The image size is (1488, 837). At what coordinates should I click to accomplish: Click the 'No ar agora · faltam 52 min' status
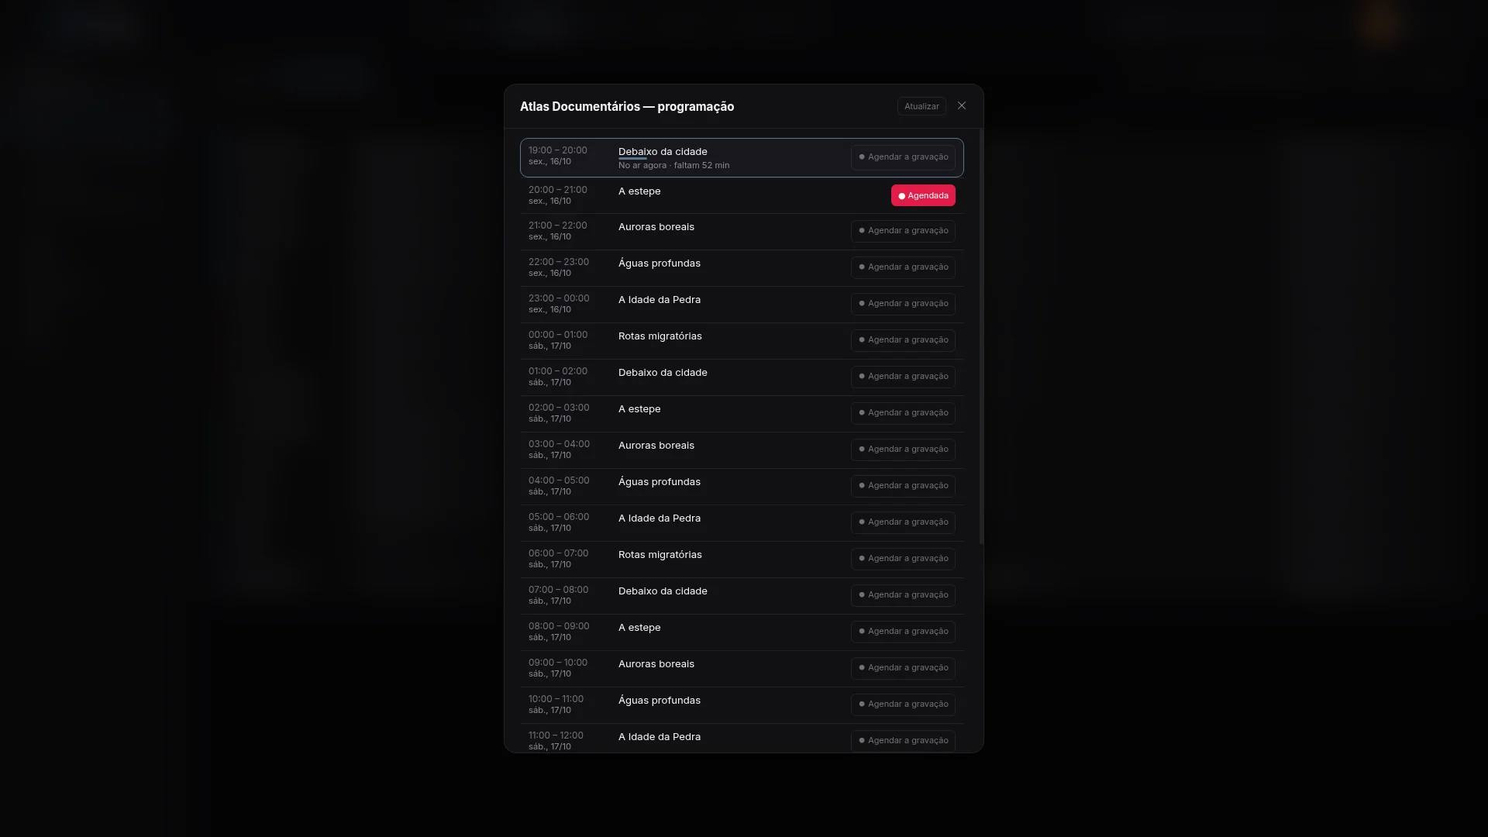tap(673, 166)
